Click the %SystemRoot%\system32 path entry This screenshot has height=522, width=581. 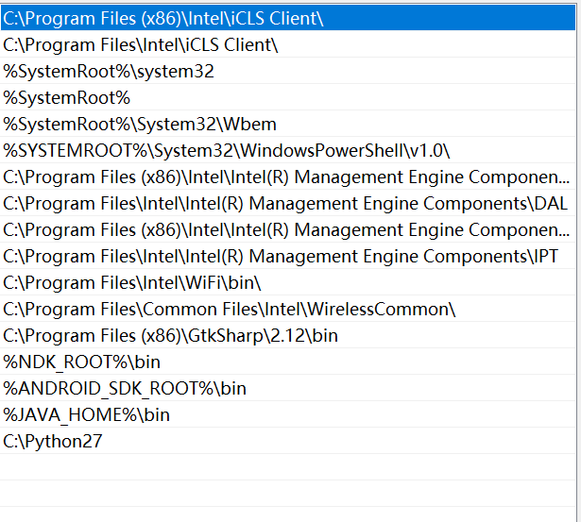coord(109,71)
